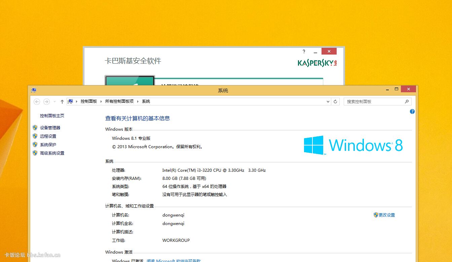Click the Forward navigation arrow
Viewport: 452px width, 262px height.
coord(47,101)
